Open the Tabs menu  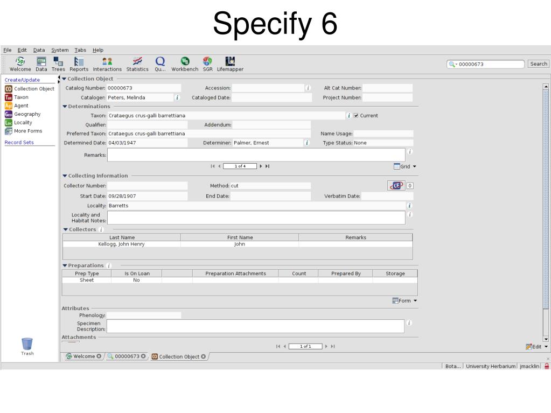(80, 50)
